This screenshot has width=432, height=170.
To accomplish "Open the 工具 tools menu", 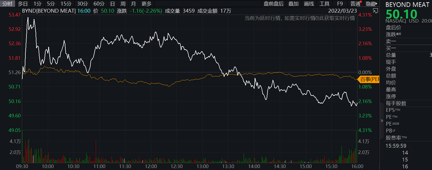I will click(324, 4).
